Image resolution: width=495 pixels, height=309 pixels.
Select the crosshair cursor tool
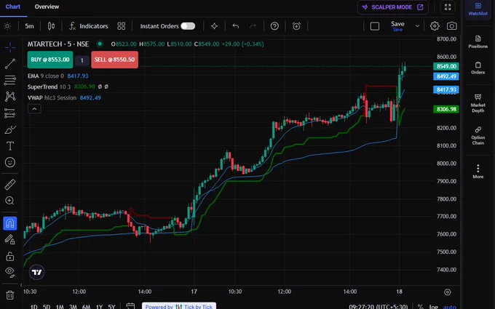[10, 48]
